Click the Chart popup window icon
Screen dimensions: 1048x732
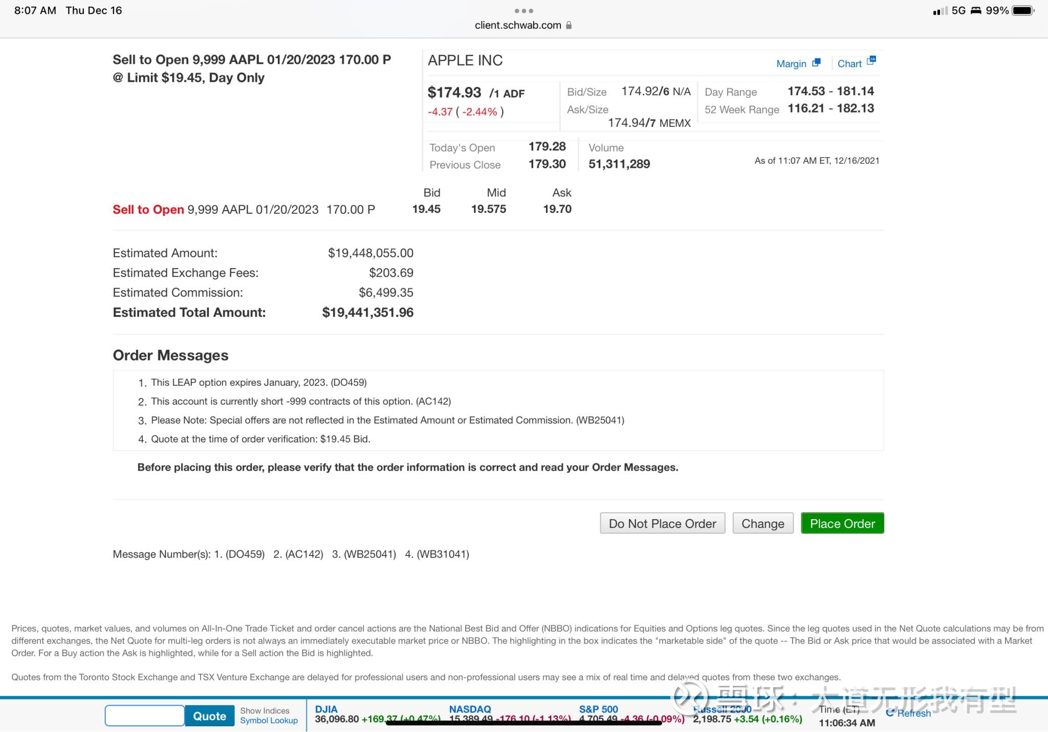click(x=871, y=60)
